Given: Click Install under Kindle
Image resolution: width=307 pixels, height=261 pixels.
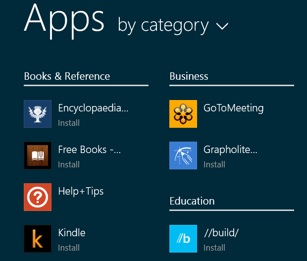Looking at the screenshot, I should [x=69, y=248].
